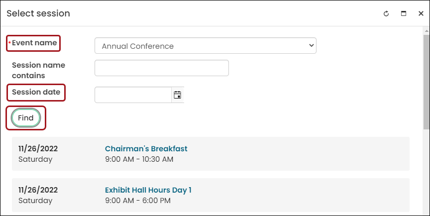Click the Find button

(26, 118)
